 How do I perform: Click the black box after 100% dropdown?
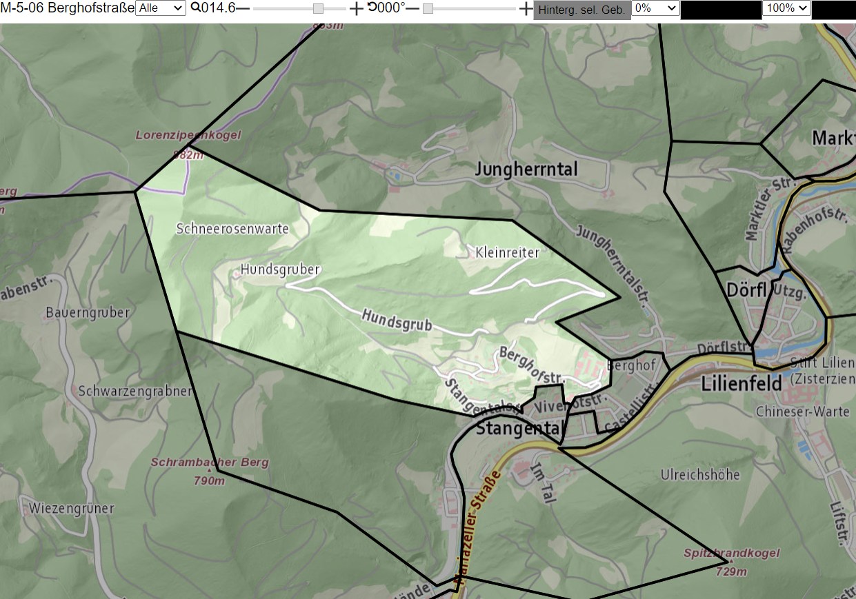coord(834,10)
